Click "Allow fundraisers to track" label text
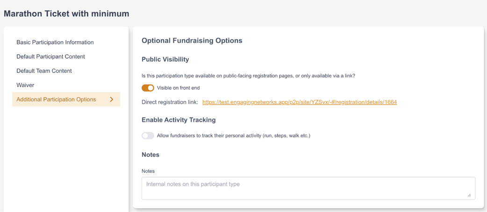Image resolution: width=487 pixels, height=212 pixels. pos(234,135)
